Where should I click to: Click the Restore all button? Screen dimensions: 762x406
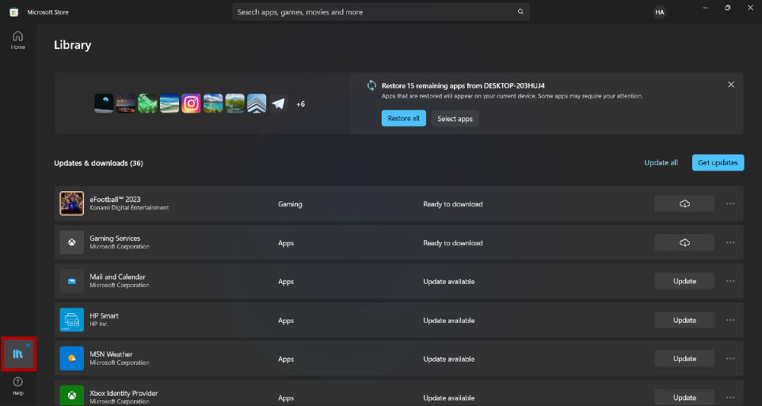(x=403, y=119)
